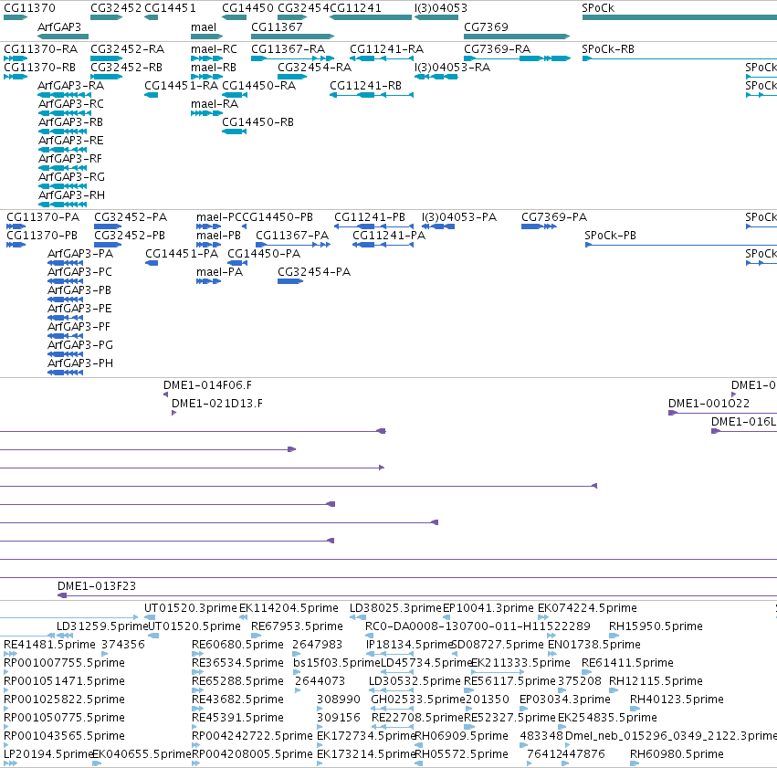Click protein CG14451-PA label
777x768 pixels.
[x=182, y=253]
